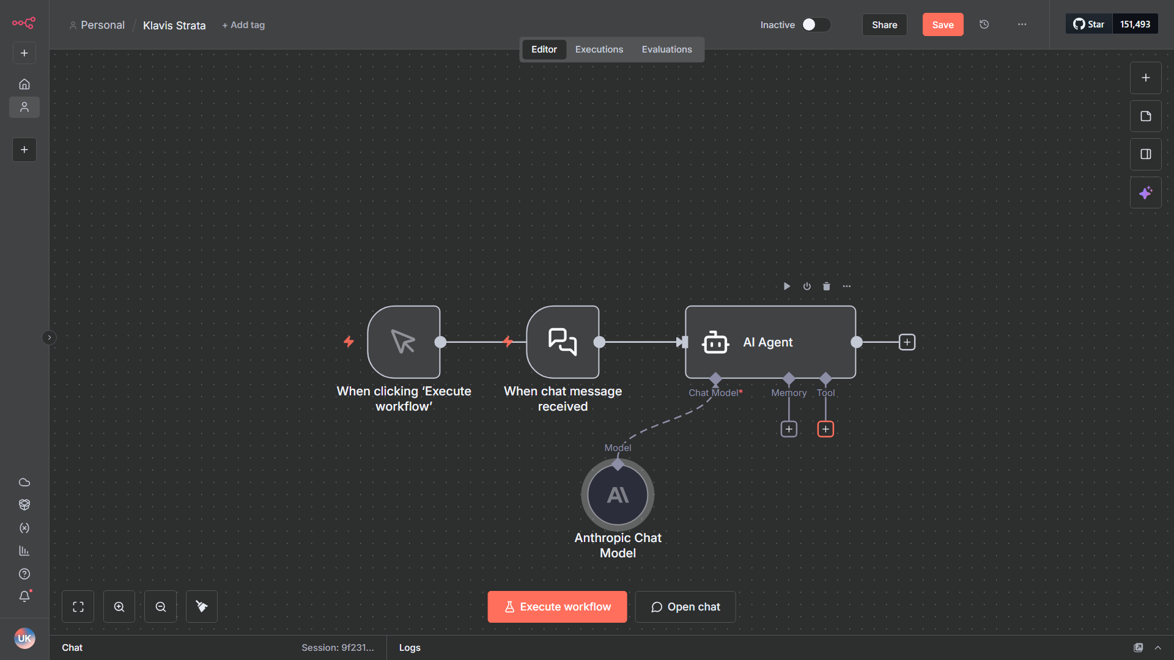Expand the left canvas sidebar chevron
Viewport: 1174px width, 660px height.
click(x=49, y=337)
